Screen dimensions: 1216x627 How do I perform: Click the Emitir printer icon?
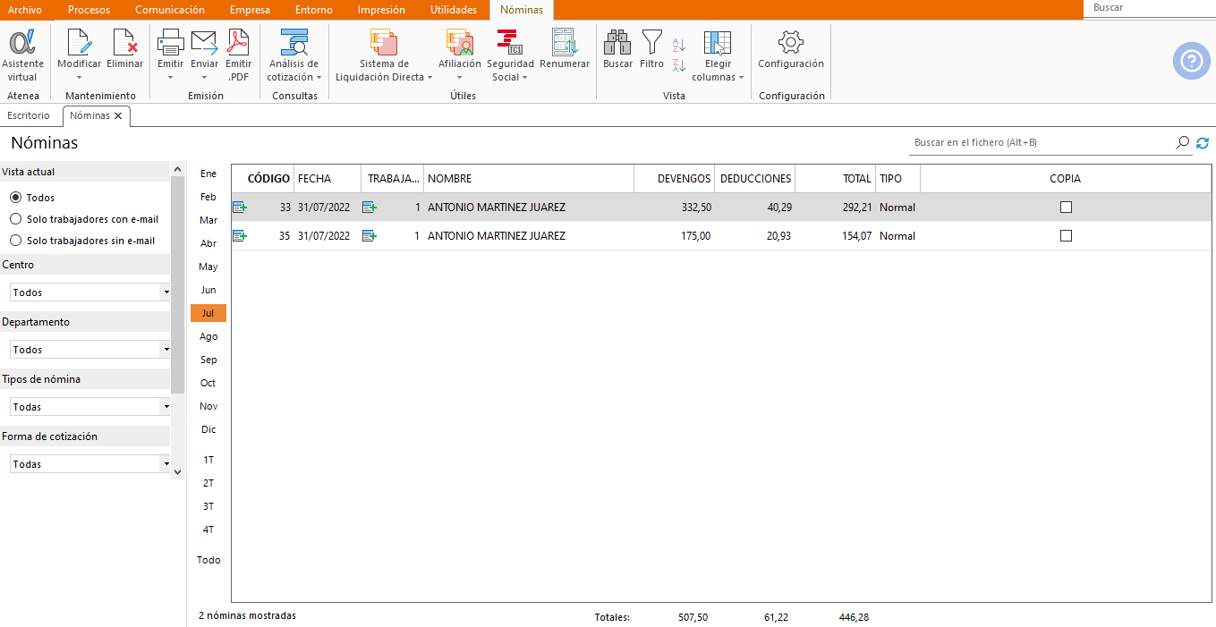tap(170, 42)
